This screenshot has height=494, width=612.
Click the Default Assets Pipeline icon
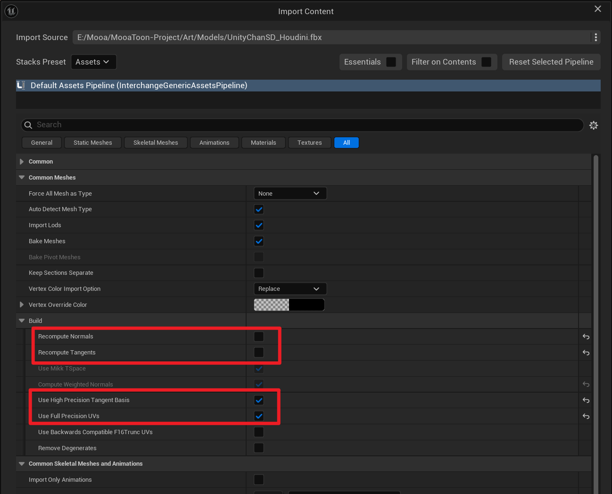(x=21, y=85)
